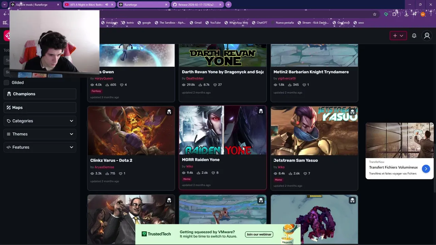Open the orange browser profile avatar
The image size is (436, 245).
(423, 14)
